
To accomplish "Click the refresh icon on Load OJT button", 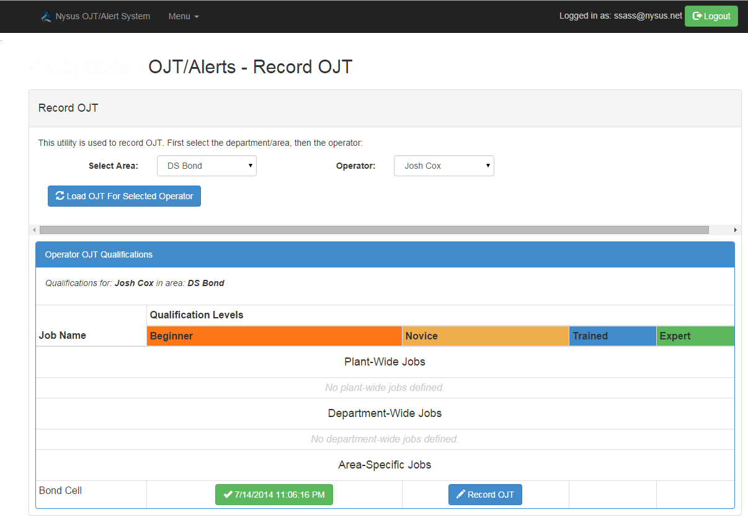I will 60,195.
